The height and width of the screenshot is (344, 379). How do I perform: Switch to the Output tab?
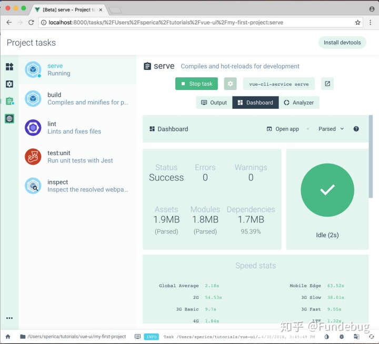(x=214, y=103)
